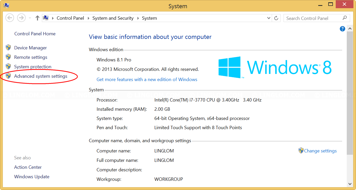Screen dimensions: 356x190
Task: Click the processor value Intel Core i7-3770
Action: [x=208, y=100]
